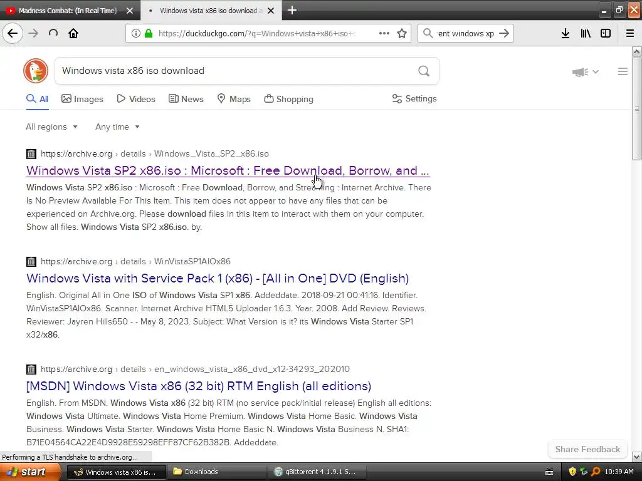Viewport: 642px width, 481px height.
Task: Select the Windows vista x86 iso tab
Action: [211, 11]
